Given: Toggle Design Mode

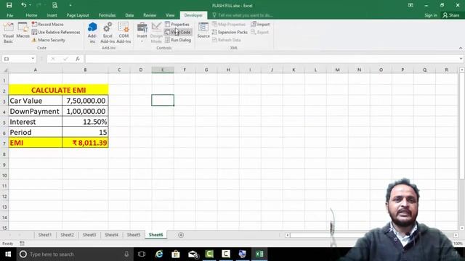Looking at the screenshot, I should [156, 33].
